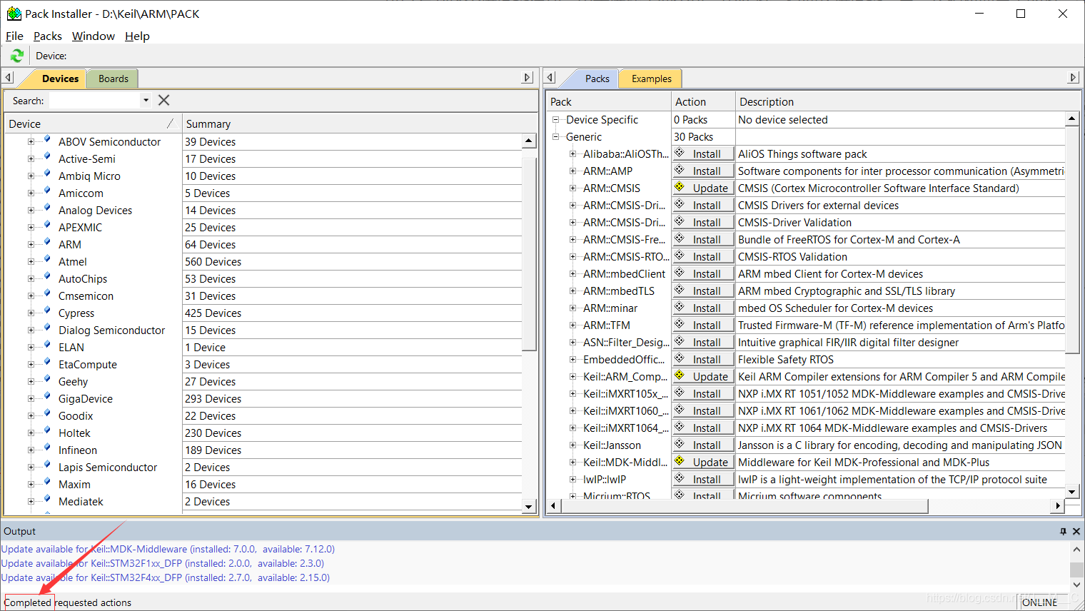This screenshot has height=611, width=1085.
Task: Collapse the Generic pack group
Action: 555,136
